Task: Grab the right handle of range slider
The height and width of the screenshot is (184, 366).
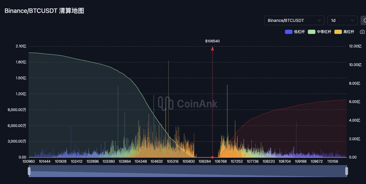Action: (346, 171)
